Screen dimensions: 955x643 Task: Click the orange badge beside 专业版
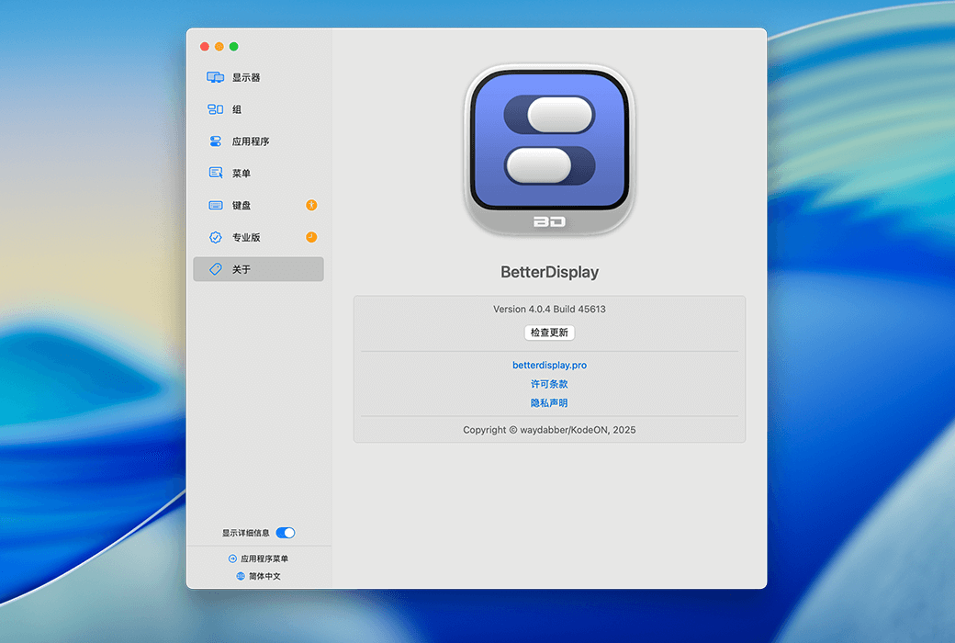click(x=311, y=237)
